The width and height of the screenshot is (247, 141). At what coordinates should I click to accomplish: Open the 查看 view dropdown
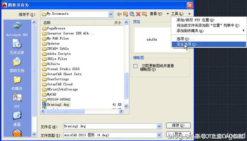click(x=159, y=14)
